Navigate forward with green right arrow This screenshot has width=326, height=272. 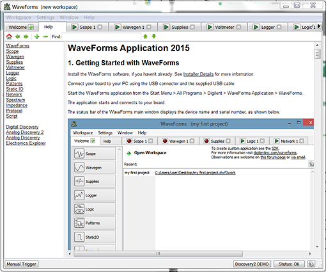[x=26, y=36]
